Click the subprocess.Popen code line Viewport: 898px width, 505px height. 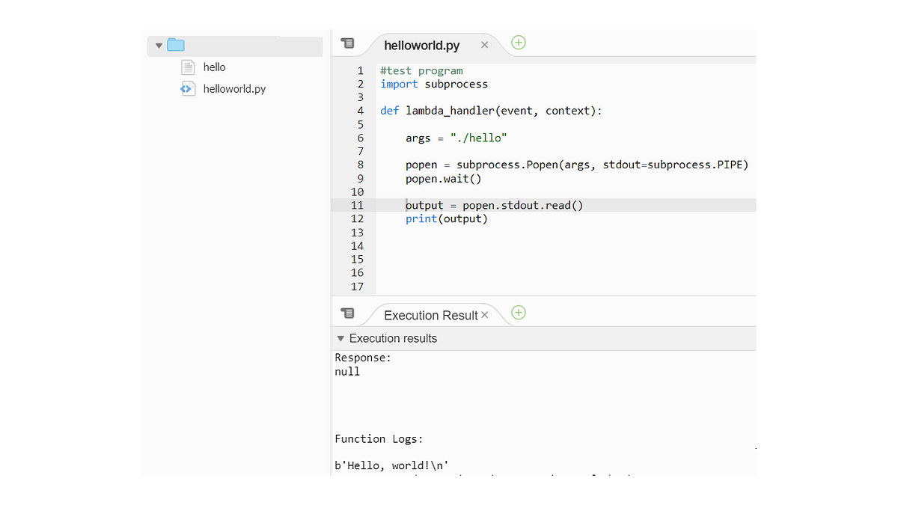pyautogui.click(x=577, y=165)
